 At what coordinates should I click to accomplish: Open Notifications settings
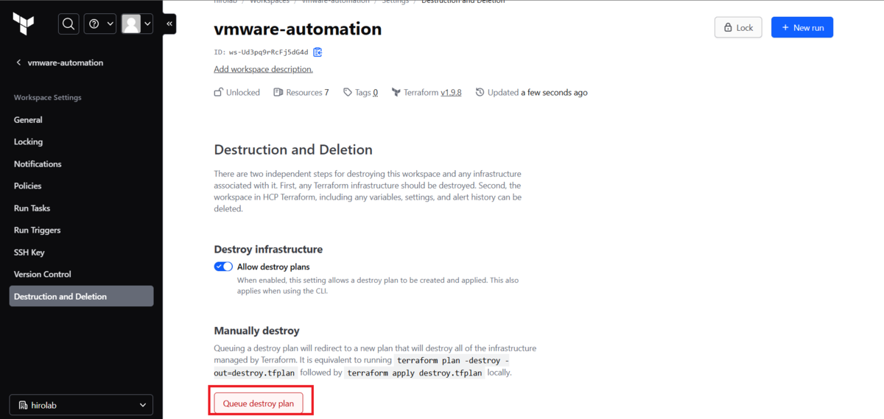coord(38,164)
